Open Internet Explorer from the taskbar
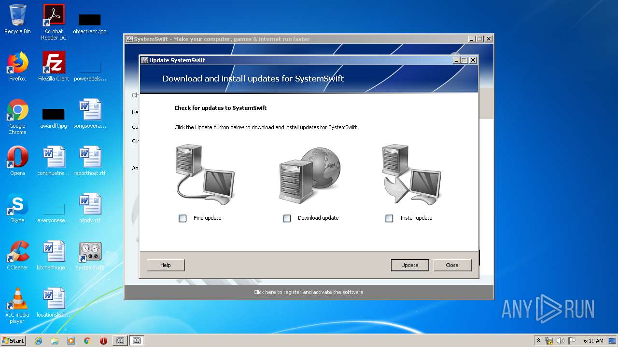Viewport: 618px width, 347px height. [x=38, y=341]
